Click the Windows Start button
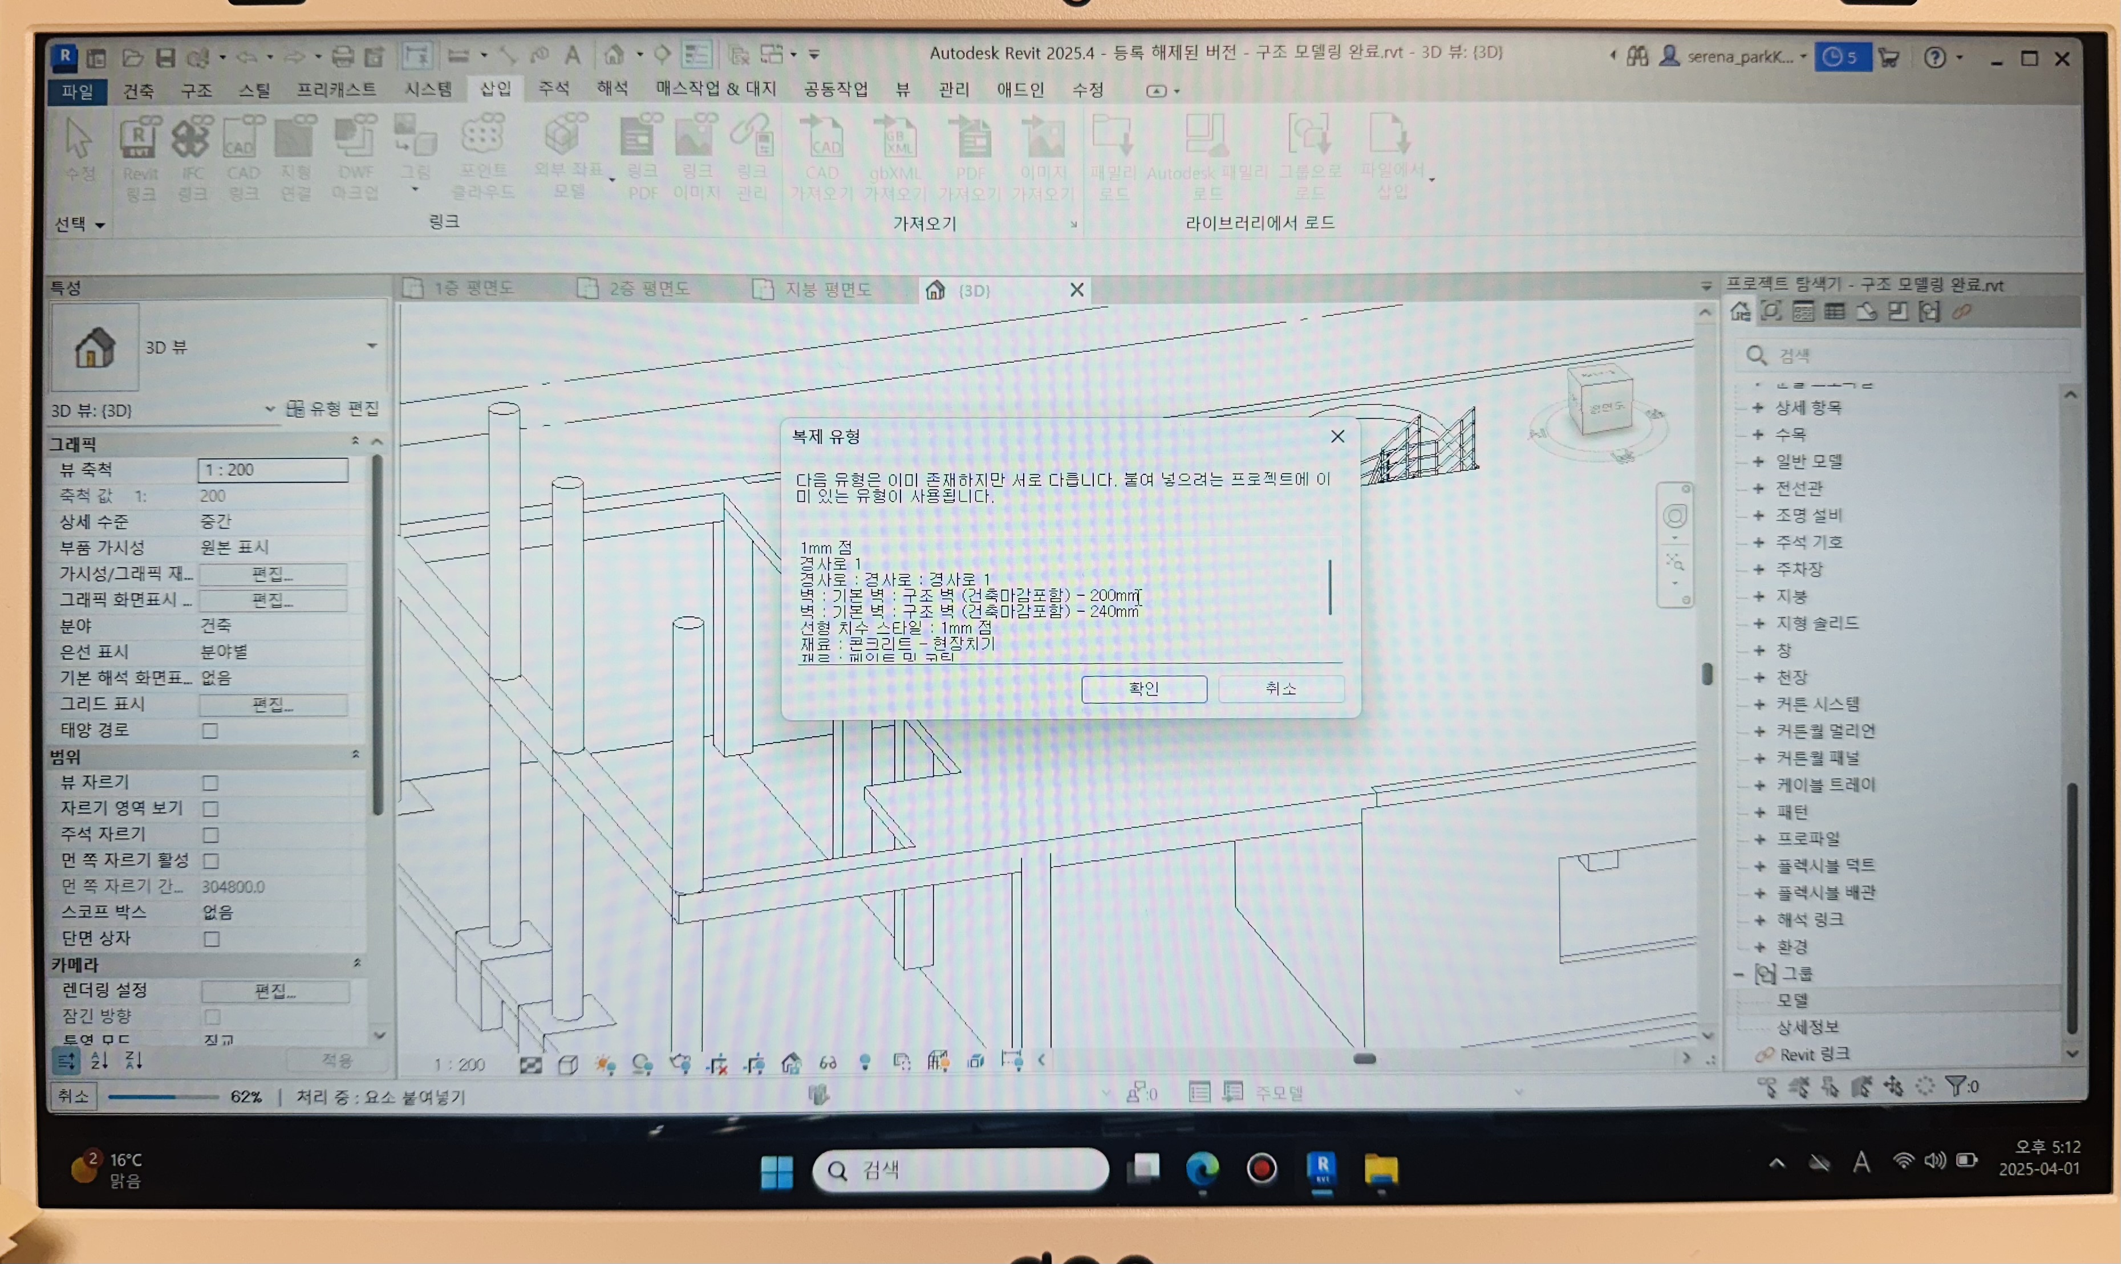The height and width of the screenshot is (1264, 2121). click(x=776, y=1172)
